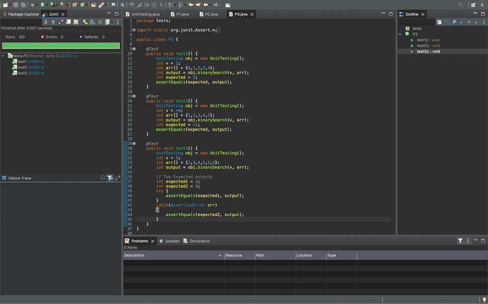Open dropdown arrow beside Run button
This screenshot has width=488, height=304.
47,5
